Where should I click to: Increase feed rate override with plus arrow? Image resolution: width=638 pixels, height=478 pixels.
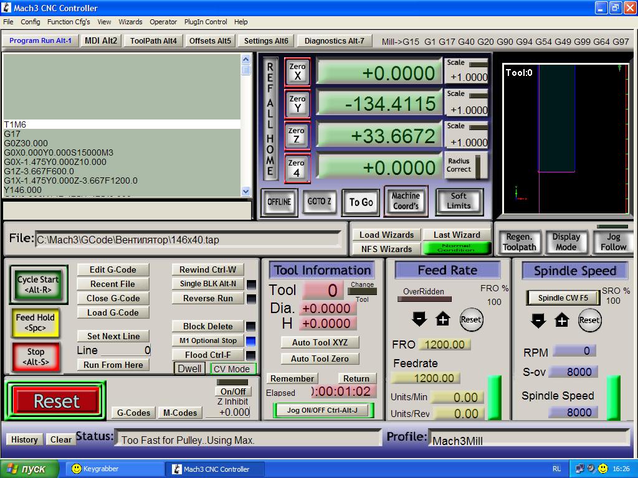(x=442, y=319)
